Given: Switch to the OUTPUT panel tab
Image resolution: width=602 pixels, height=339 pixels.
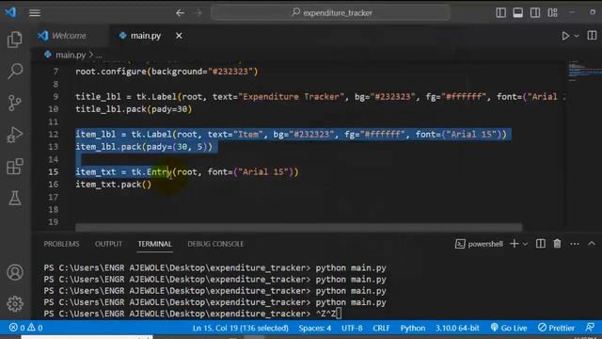Looking at the screenshot, I should coord(109,244).
